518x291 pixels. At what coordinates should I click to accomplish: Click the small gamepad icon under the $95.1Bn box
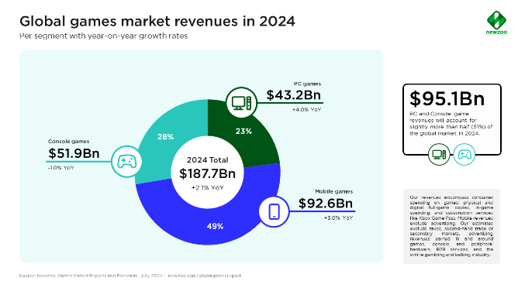464,154
